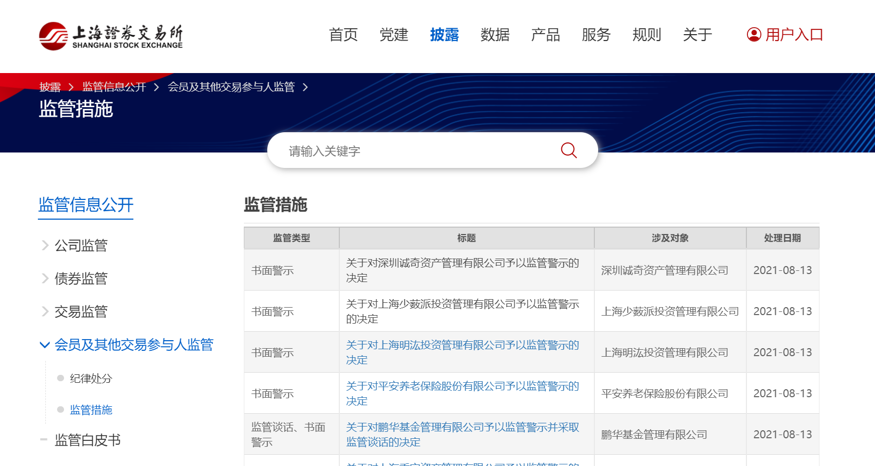Click the 监管信息公开 breadcrumb link
This screenshot has width=875, height=466.
coord(114,87)
